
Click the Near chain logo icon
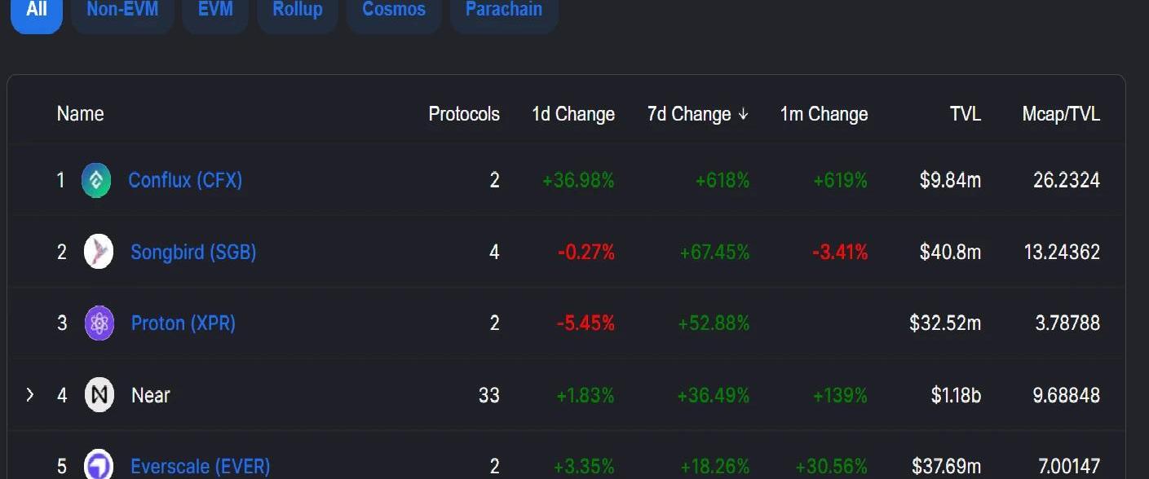pos(99,395)
